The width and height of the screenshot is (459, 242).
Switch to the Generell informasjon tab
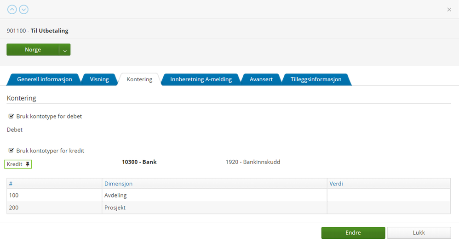coord(45,79)
